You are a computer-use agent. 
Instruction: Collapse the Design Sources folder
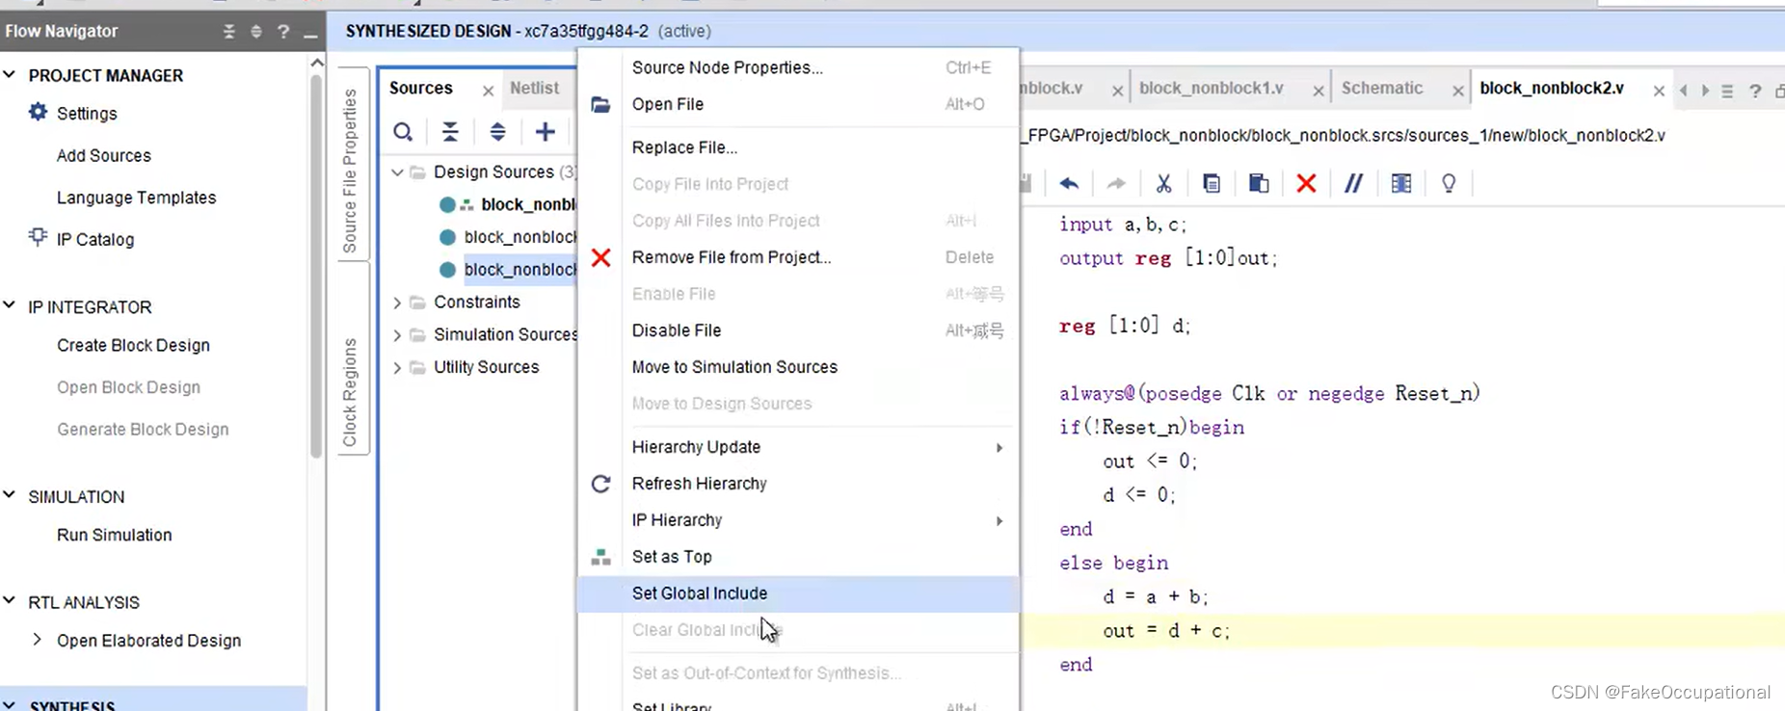[x=397, y=172]
